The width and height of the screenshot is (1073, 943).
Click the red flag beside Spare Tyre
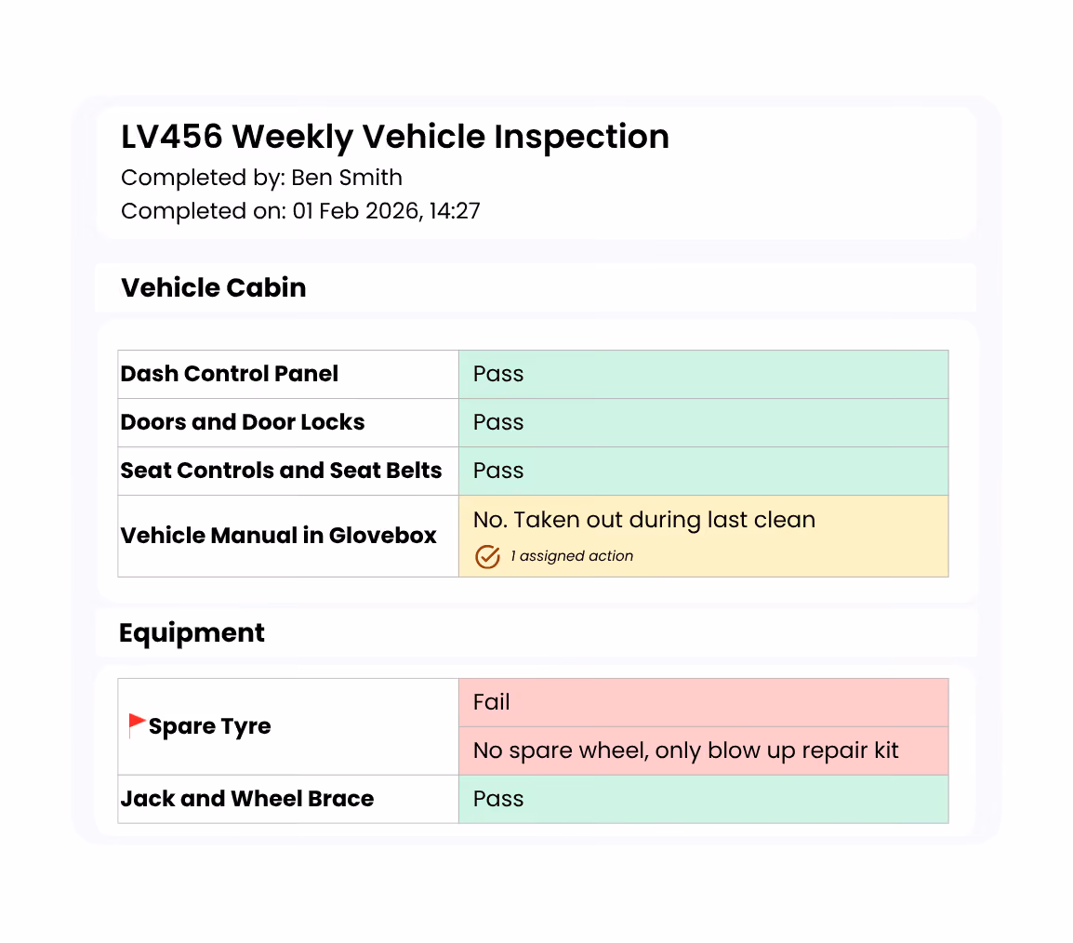(x=137, y=724)
